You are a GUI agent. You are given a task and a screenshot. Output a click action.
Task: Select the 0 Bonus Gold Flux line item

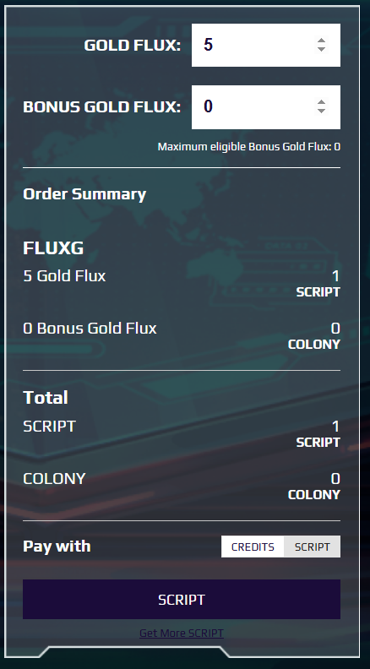[x=90, y=328]
